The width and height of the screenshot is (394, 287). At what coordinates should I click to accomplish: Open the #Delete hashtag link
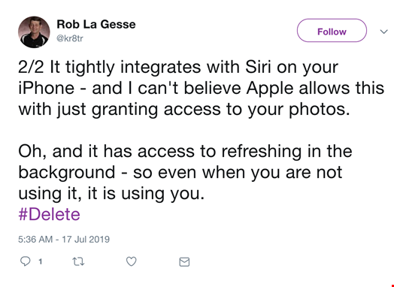click(50, 214)
